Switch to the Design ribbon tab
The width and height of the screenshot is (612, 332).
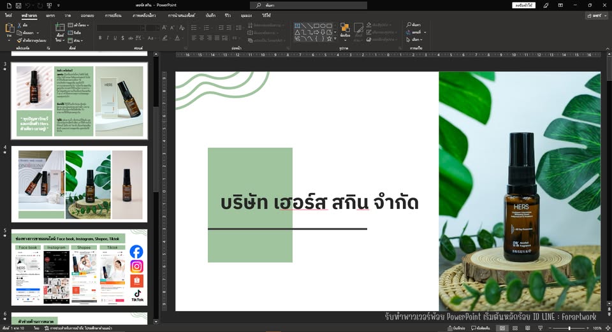(x=87, y=15)
